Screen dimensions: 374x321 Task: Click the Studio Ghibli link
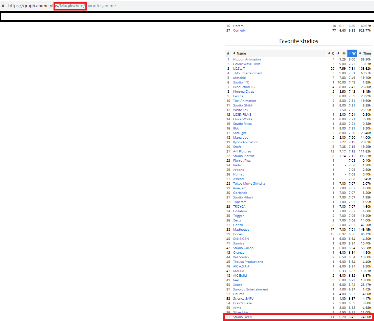tap(243, 105)
